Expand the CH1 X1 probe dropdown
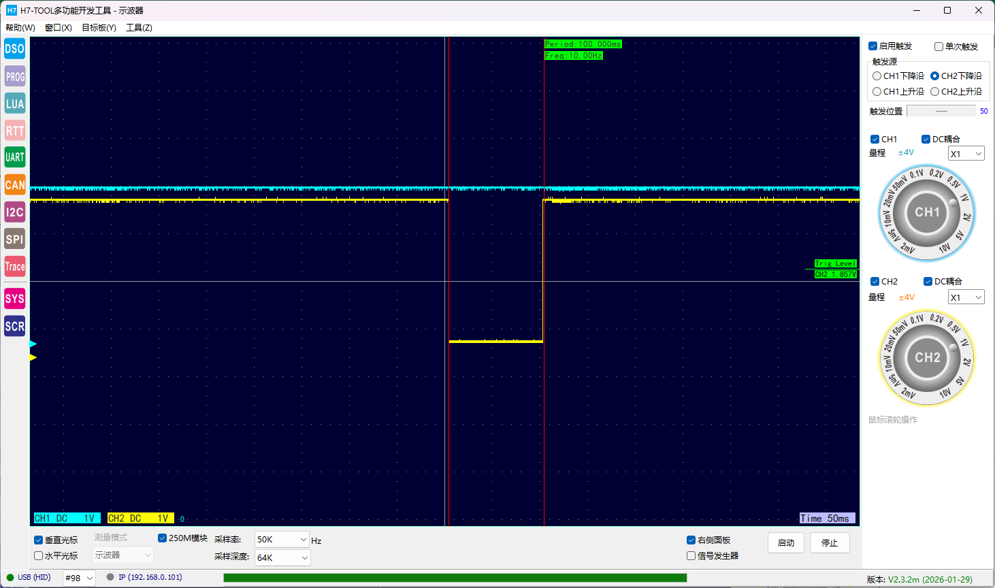This screenshot has width=995, height=588. click(966, 154)
